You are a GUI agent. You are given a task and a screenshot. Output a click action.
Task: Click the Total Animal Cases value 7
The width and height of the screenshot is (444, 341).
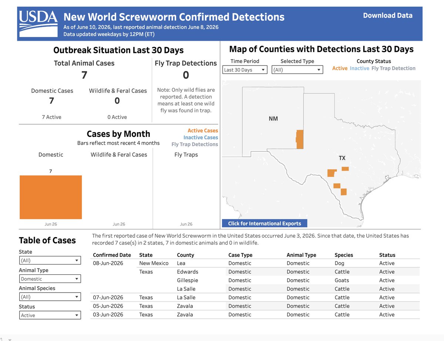(x=84, y=75)
